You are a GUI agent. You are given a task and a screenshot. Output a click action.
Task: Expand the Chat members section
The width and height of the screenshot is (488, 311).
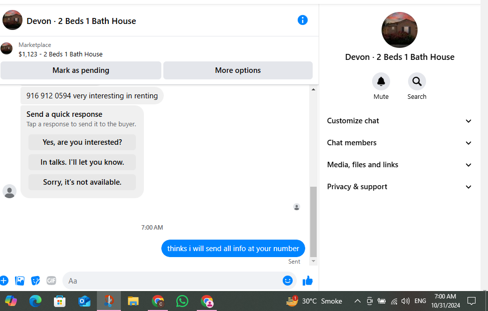[399, 143]
